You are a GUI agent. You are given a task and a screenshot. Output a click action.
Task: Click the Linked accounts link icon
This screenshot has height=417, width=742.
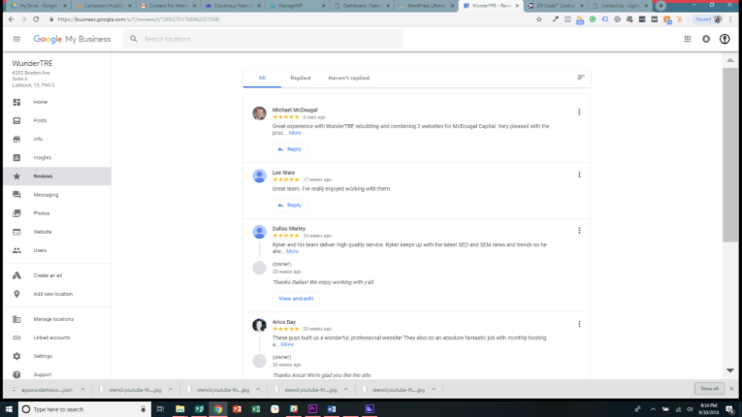click(16, 337)
